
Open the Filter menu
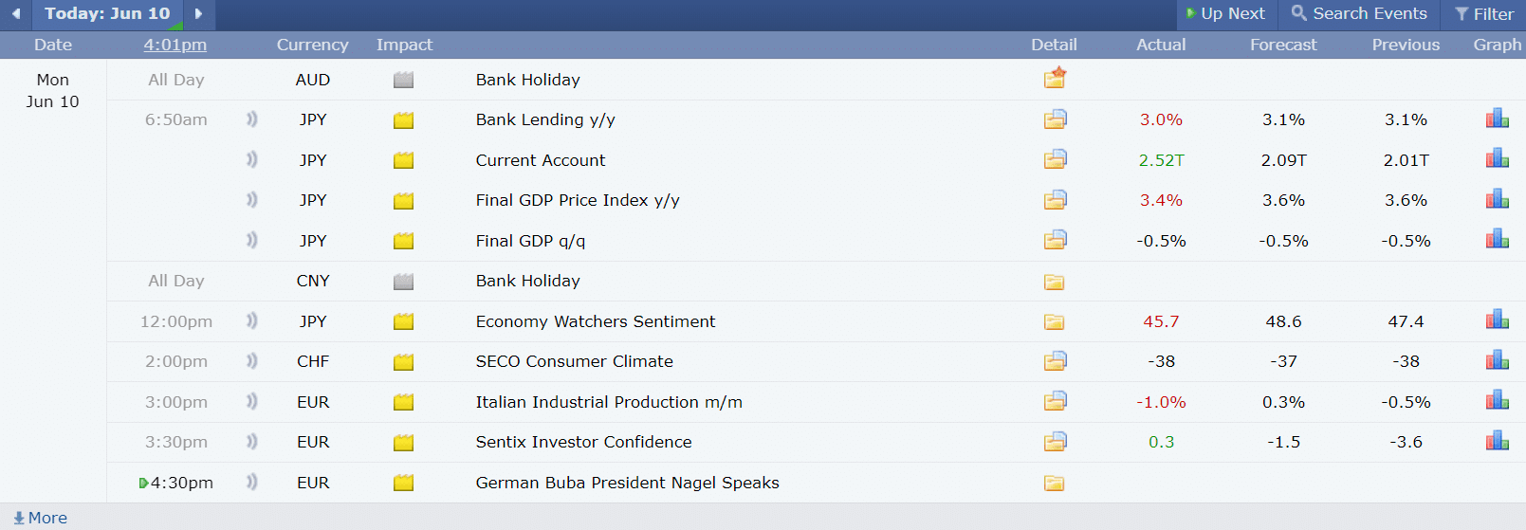tap(1484, 14)
